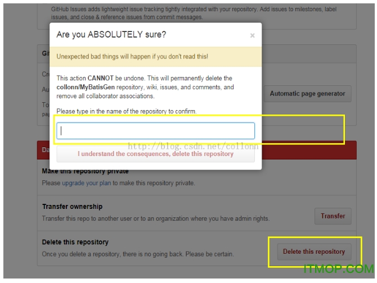Viewport: 377px width, 283px height.
Task: Select the 'Transfer ownership' heading text
Action: tap(73, 207)
